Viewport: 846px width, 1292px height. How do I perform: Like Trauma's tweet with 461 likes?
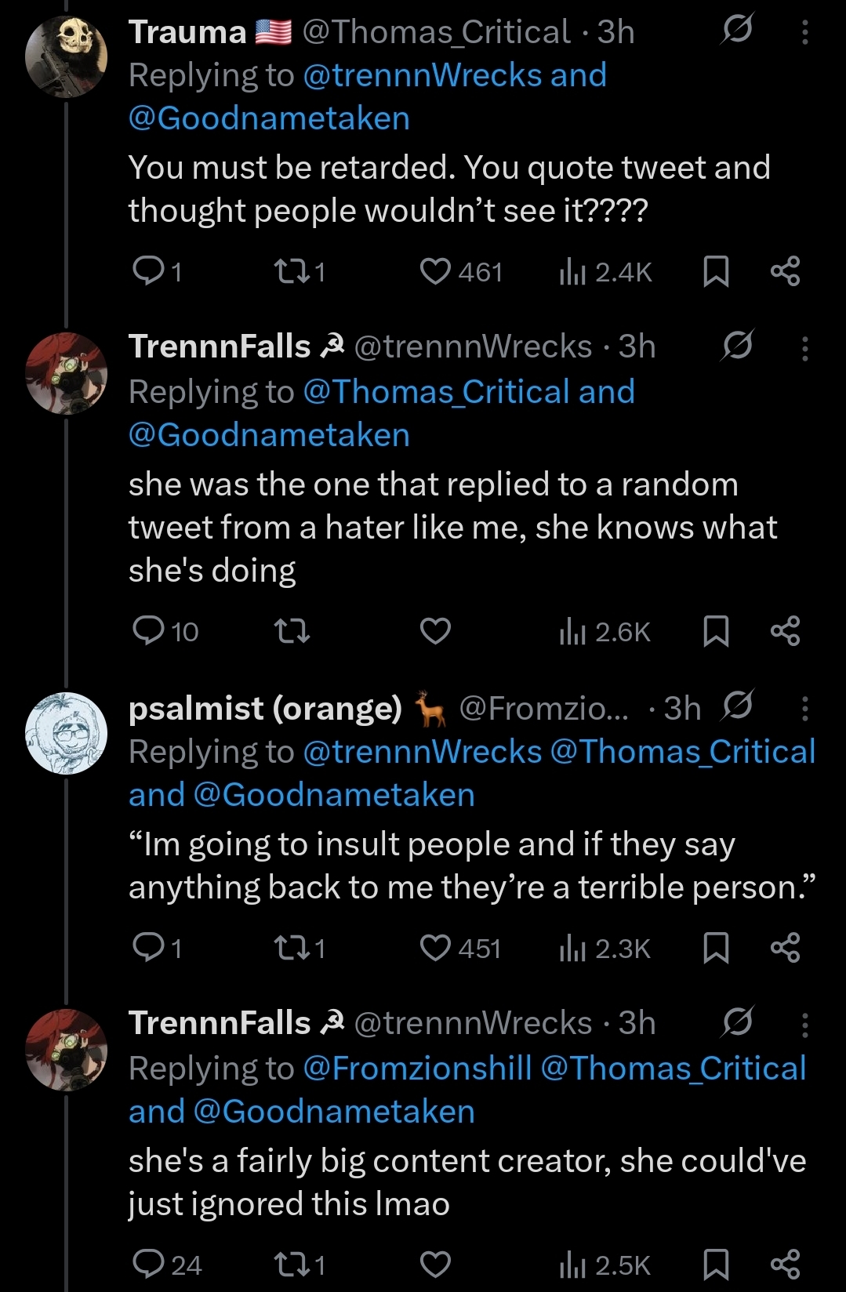pyautogui.click(x=435, y=271)
